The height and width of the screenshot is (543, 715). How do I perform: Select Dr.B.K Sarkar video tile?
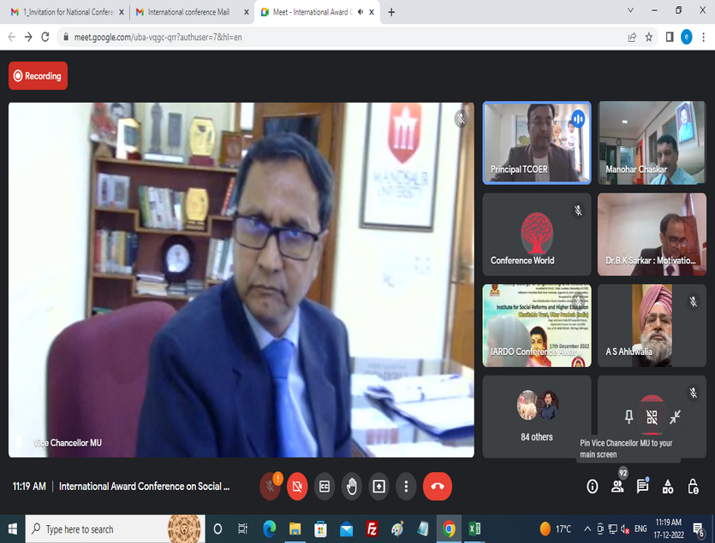652,234
